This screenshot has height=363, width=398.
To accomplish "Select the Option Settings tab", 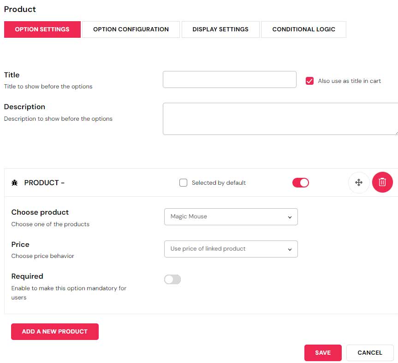I will coord(42,29).
